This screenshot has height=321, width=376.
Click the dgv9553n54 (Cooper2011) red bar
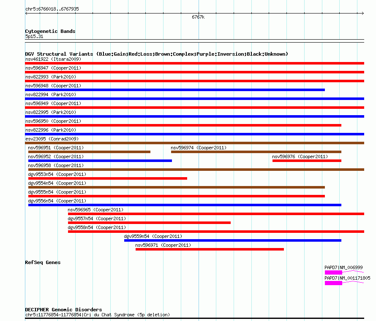(108, 178)
